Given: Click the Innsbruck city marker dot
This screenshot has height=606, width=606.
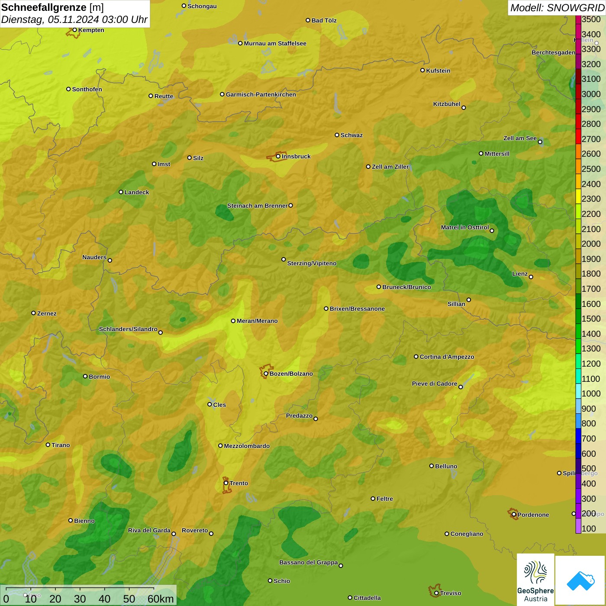Looking at the screenshot, I should 278,156.
